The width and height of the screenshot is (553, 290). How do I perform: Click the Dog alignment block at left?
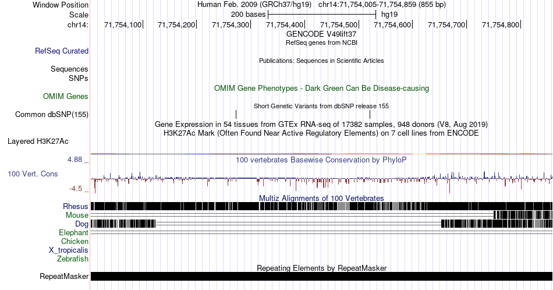[123, 224]
